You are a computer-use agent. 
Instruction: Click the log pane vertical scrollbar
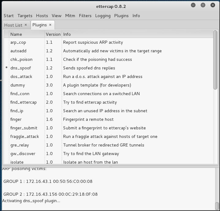pos(217,206)
